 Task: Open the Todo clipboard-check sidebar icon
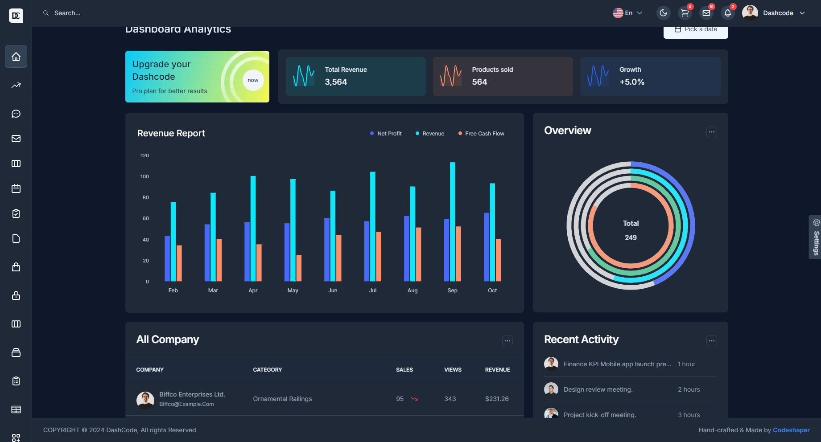[16, 213]
